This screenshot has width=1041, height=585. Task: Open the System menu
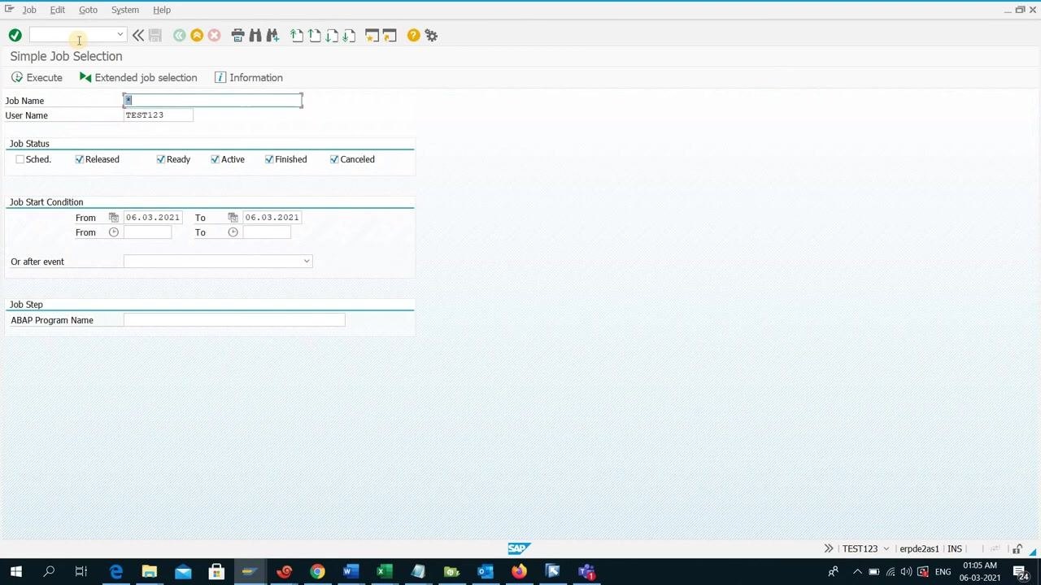point(125,10)
